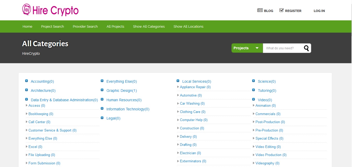The width and height of the screenshot is (352, 167).
Task: Toggle the Video category plus icon
Action: (x=253, y=99)
